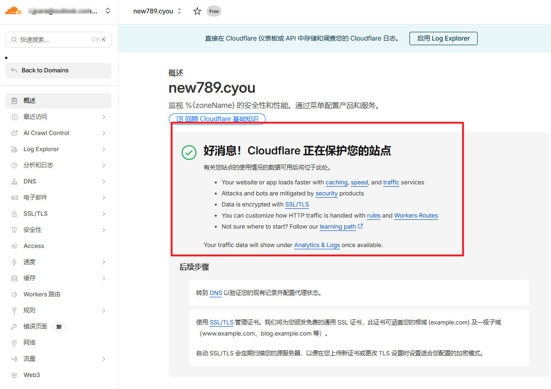The height and width of the screenshot is (389, 551).
Task: Click the 电子邮件 envelope icon
Action: click(14, 198)
